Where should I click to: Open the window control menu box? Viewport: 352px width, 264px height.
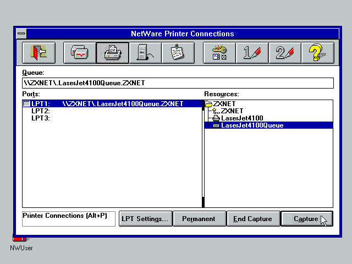21,34
